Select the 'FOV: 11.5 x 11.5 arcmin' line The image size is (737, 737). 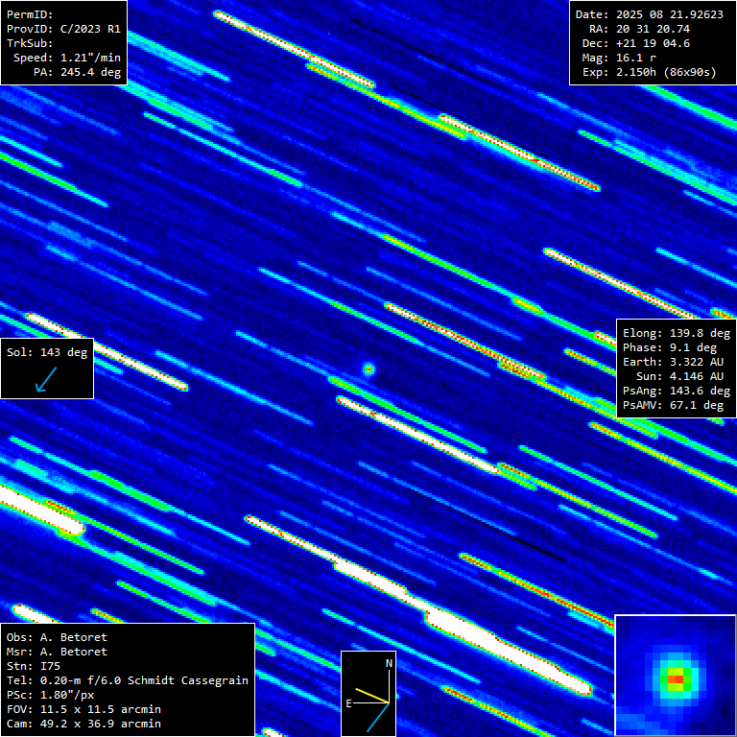pos(83,709)
